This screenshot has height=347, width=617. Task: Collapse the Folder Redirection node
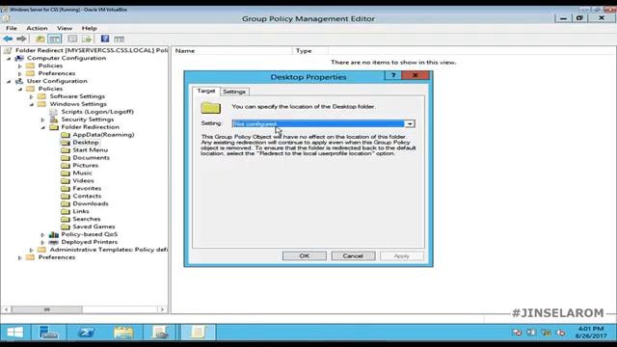click(42, 127)
